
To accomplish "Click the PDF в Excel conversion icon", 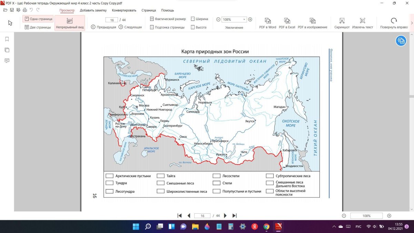I will coord(287,21).
